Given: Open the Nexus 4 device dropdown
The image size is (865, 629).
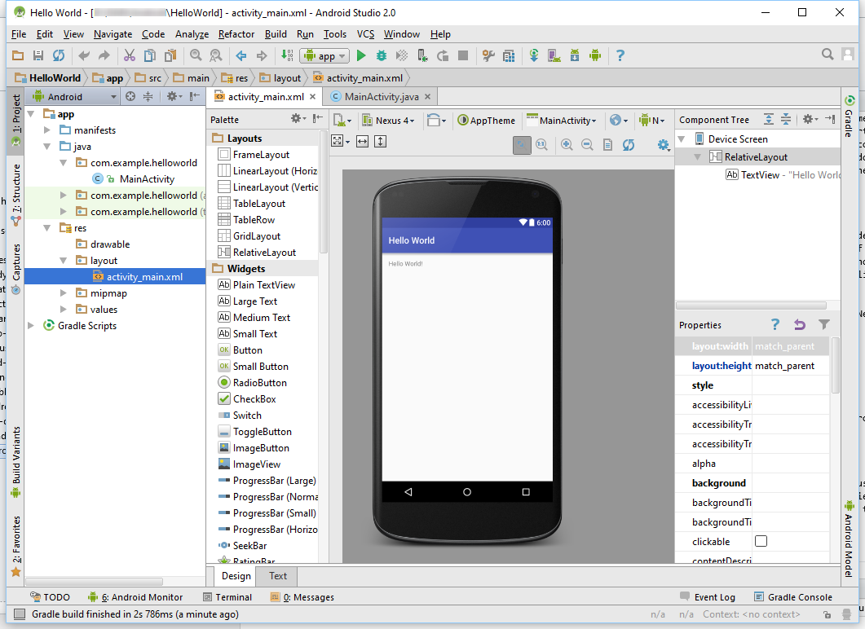Looking at the screenshot, I should pos(388,120).
